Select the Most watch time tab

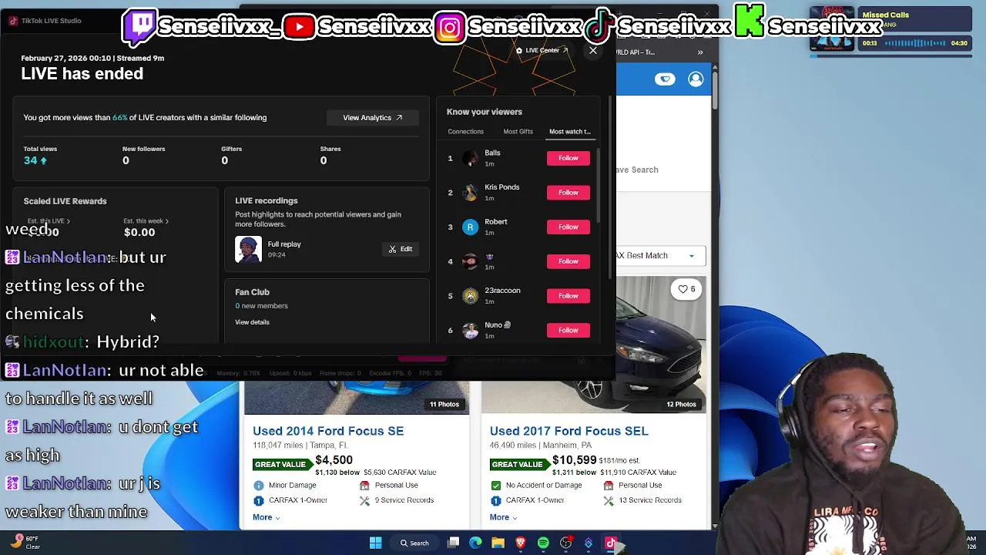(x=570, y=132)
